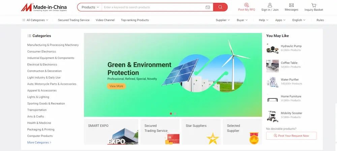Click the Selected Supplier medal icon
This screenshot has width=337, height=151.
point(254,138)
